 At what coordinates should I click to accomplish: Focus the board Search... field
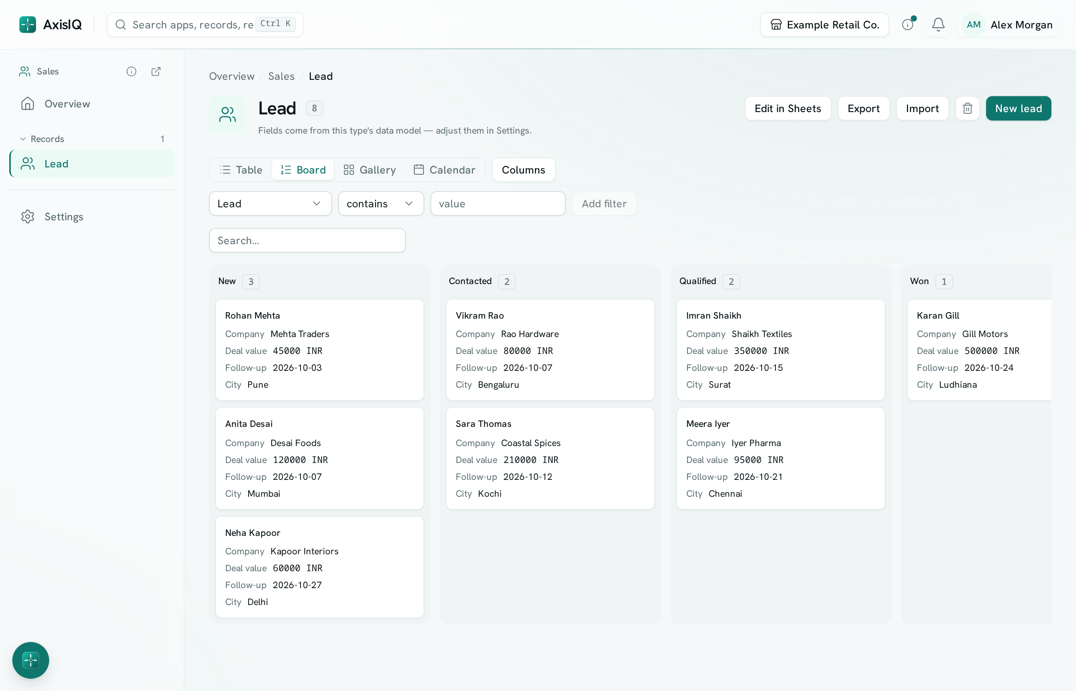[307, 240]
